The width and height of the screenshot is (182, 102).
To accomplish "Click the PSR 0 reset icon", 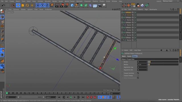I will click(133, 5).
